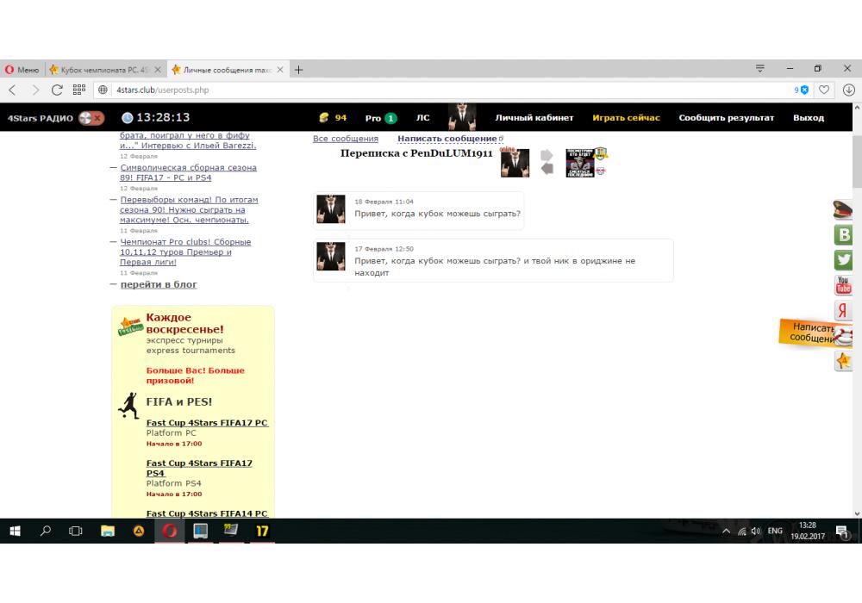Viewport: 862px width, 603px height.
Task: Open the VK social sidebar icon
Action: (x=844, y=235)
